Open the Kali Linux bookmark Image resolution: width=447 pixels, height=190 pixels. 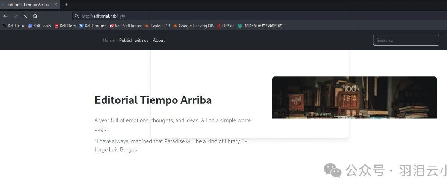tap(14, 26)
